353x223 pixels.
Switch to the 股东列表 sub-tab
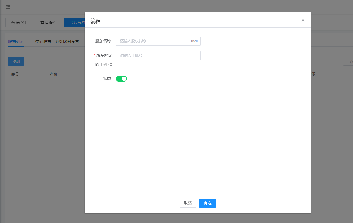pos(16,41)
